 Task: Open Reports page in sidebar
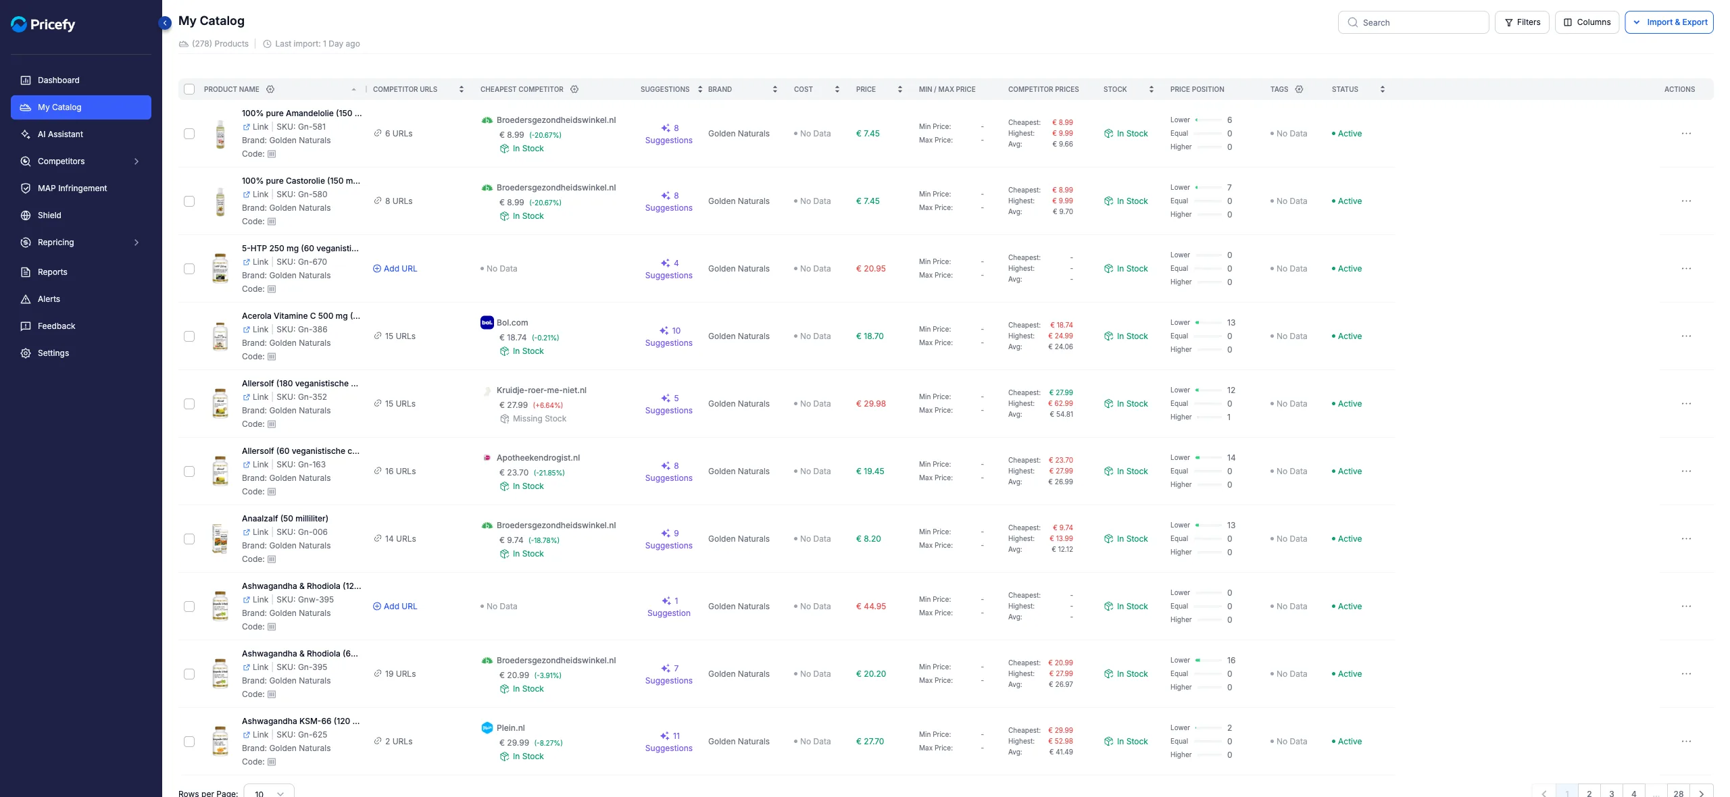click(x=81, y=272)
